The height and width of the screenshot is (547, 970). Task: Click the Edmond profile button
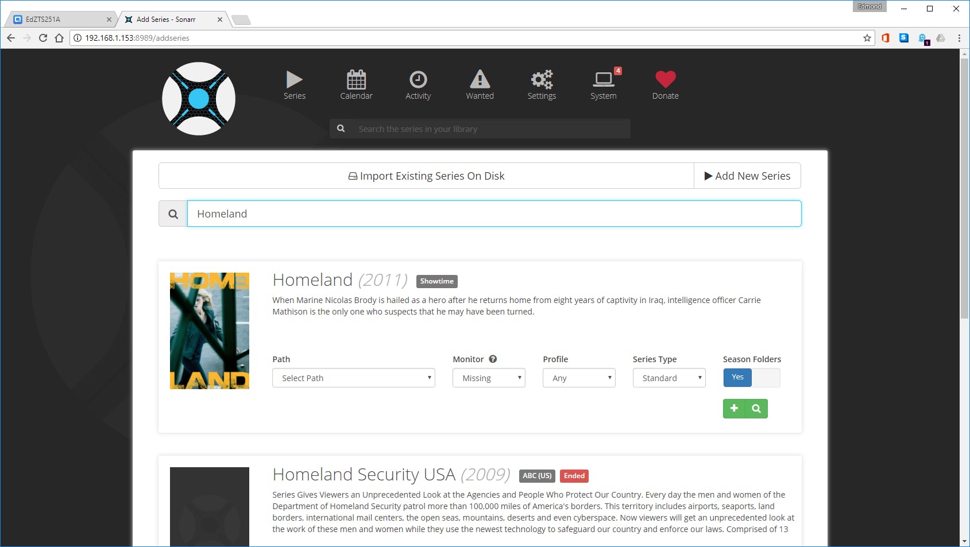point(869,6)
